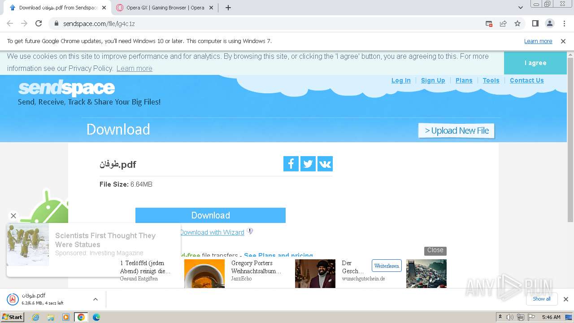This screenshot has height=323, width=574.
Task: Bookmark this page with the star
Action: coord(517,23)
